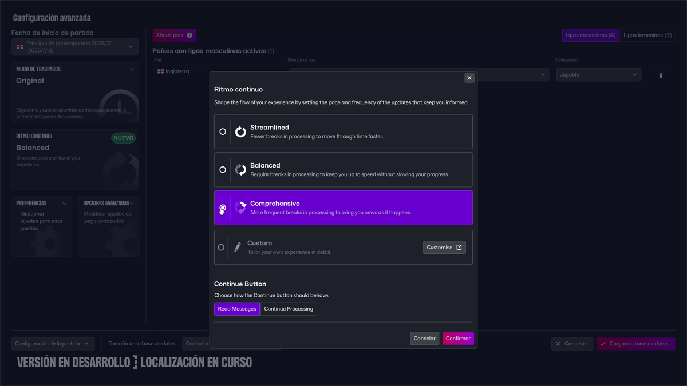Click the Confirmar button
The width and height of the screenshot is (687, 386).
coord(458,339)
